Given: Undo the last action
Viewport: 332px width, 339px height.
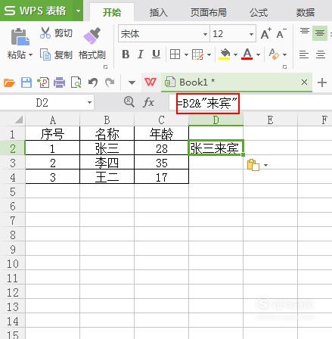Looking at the screenshot, I should coord(93,82).
